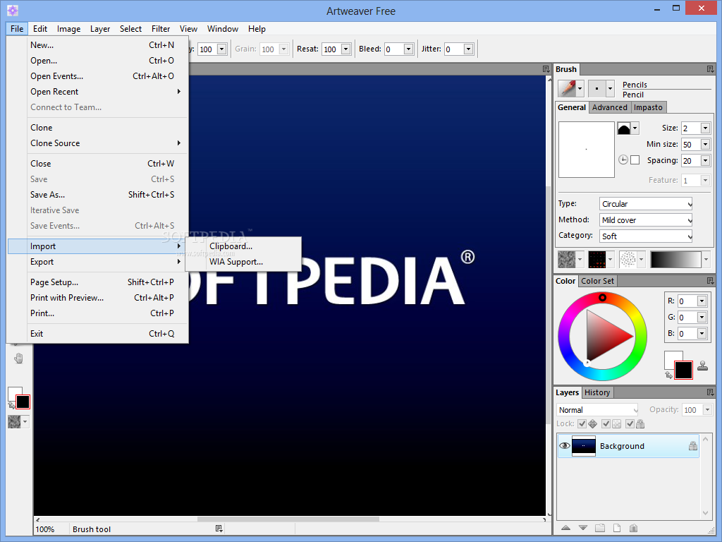Click the paper texture swatch in Brush panel

pos(567,260)
